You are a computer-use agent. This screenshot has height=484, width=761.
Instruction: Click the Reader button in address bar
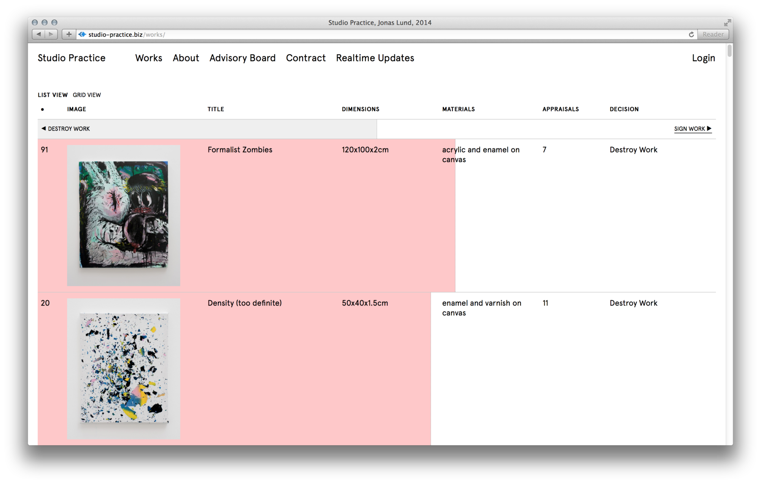(x=713, y=35)
